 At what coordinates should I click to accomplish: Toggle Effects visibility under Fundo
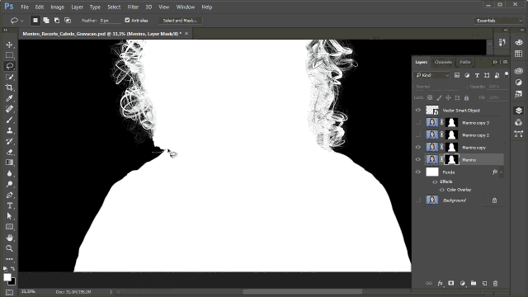(x=435, y=181)
